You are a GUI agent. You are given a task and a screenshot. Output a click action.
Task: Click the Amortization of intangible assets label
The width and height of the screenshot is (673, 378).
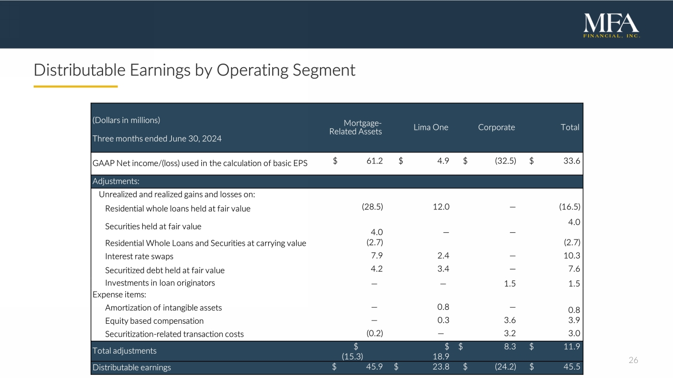(163, 308)
